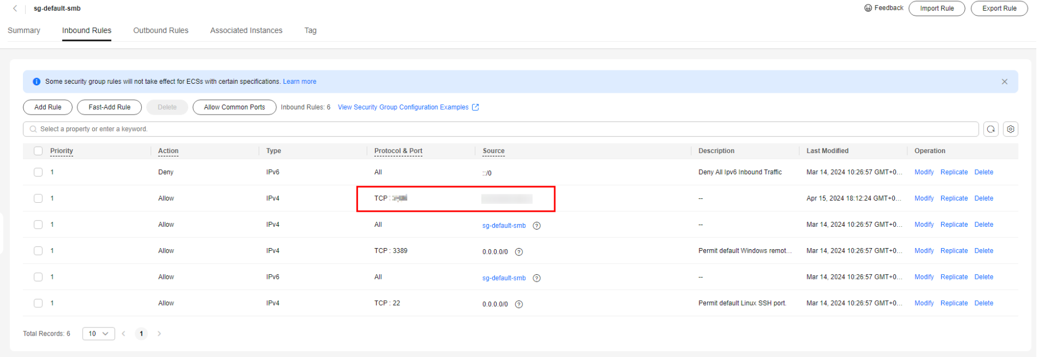
Task: Open the Associated Instances tab
Action: pos(246,31)
